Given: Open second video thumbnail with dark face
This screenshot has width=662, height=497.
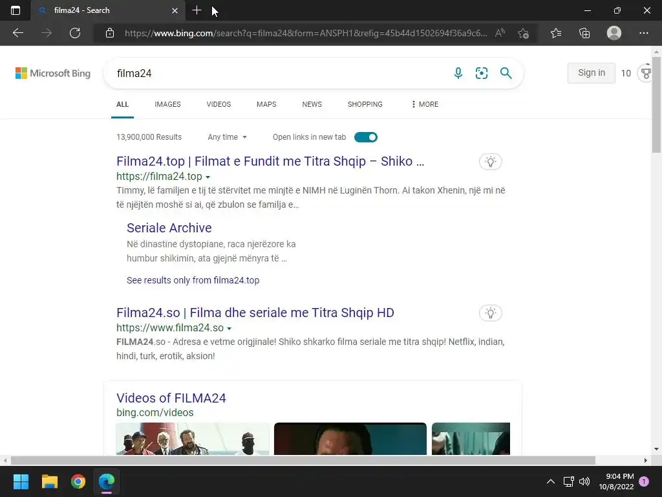Looking at the screenshot, I should (x=350, y=439).
